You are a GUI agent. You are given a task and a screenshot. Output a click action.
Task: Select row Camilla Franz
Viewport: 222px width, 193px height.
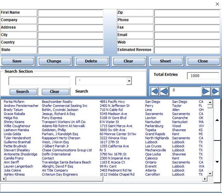105,158
